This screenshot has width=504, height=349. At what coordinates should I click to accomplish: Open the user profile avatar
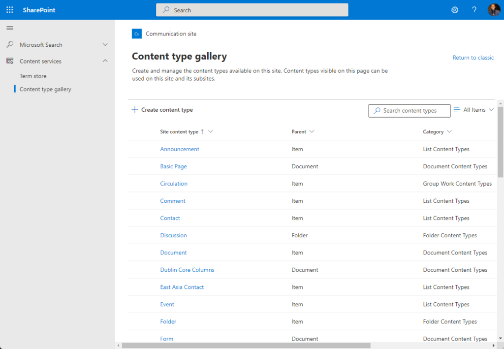pyautogui.click(x=494, y=10)
